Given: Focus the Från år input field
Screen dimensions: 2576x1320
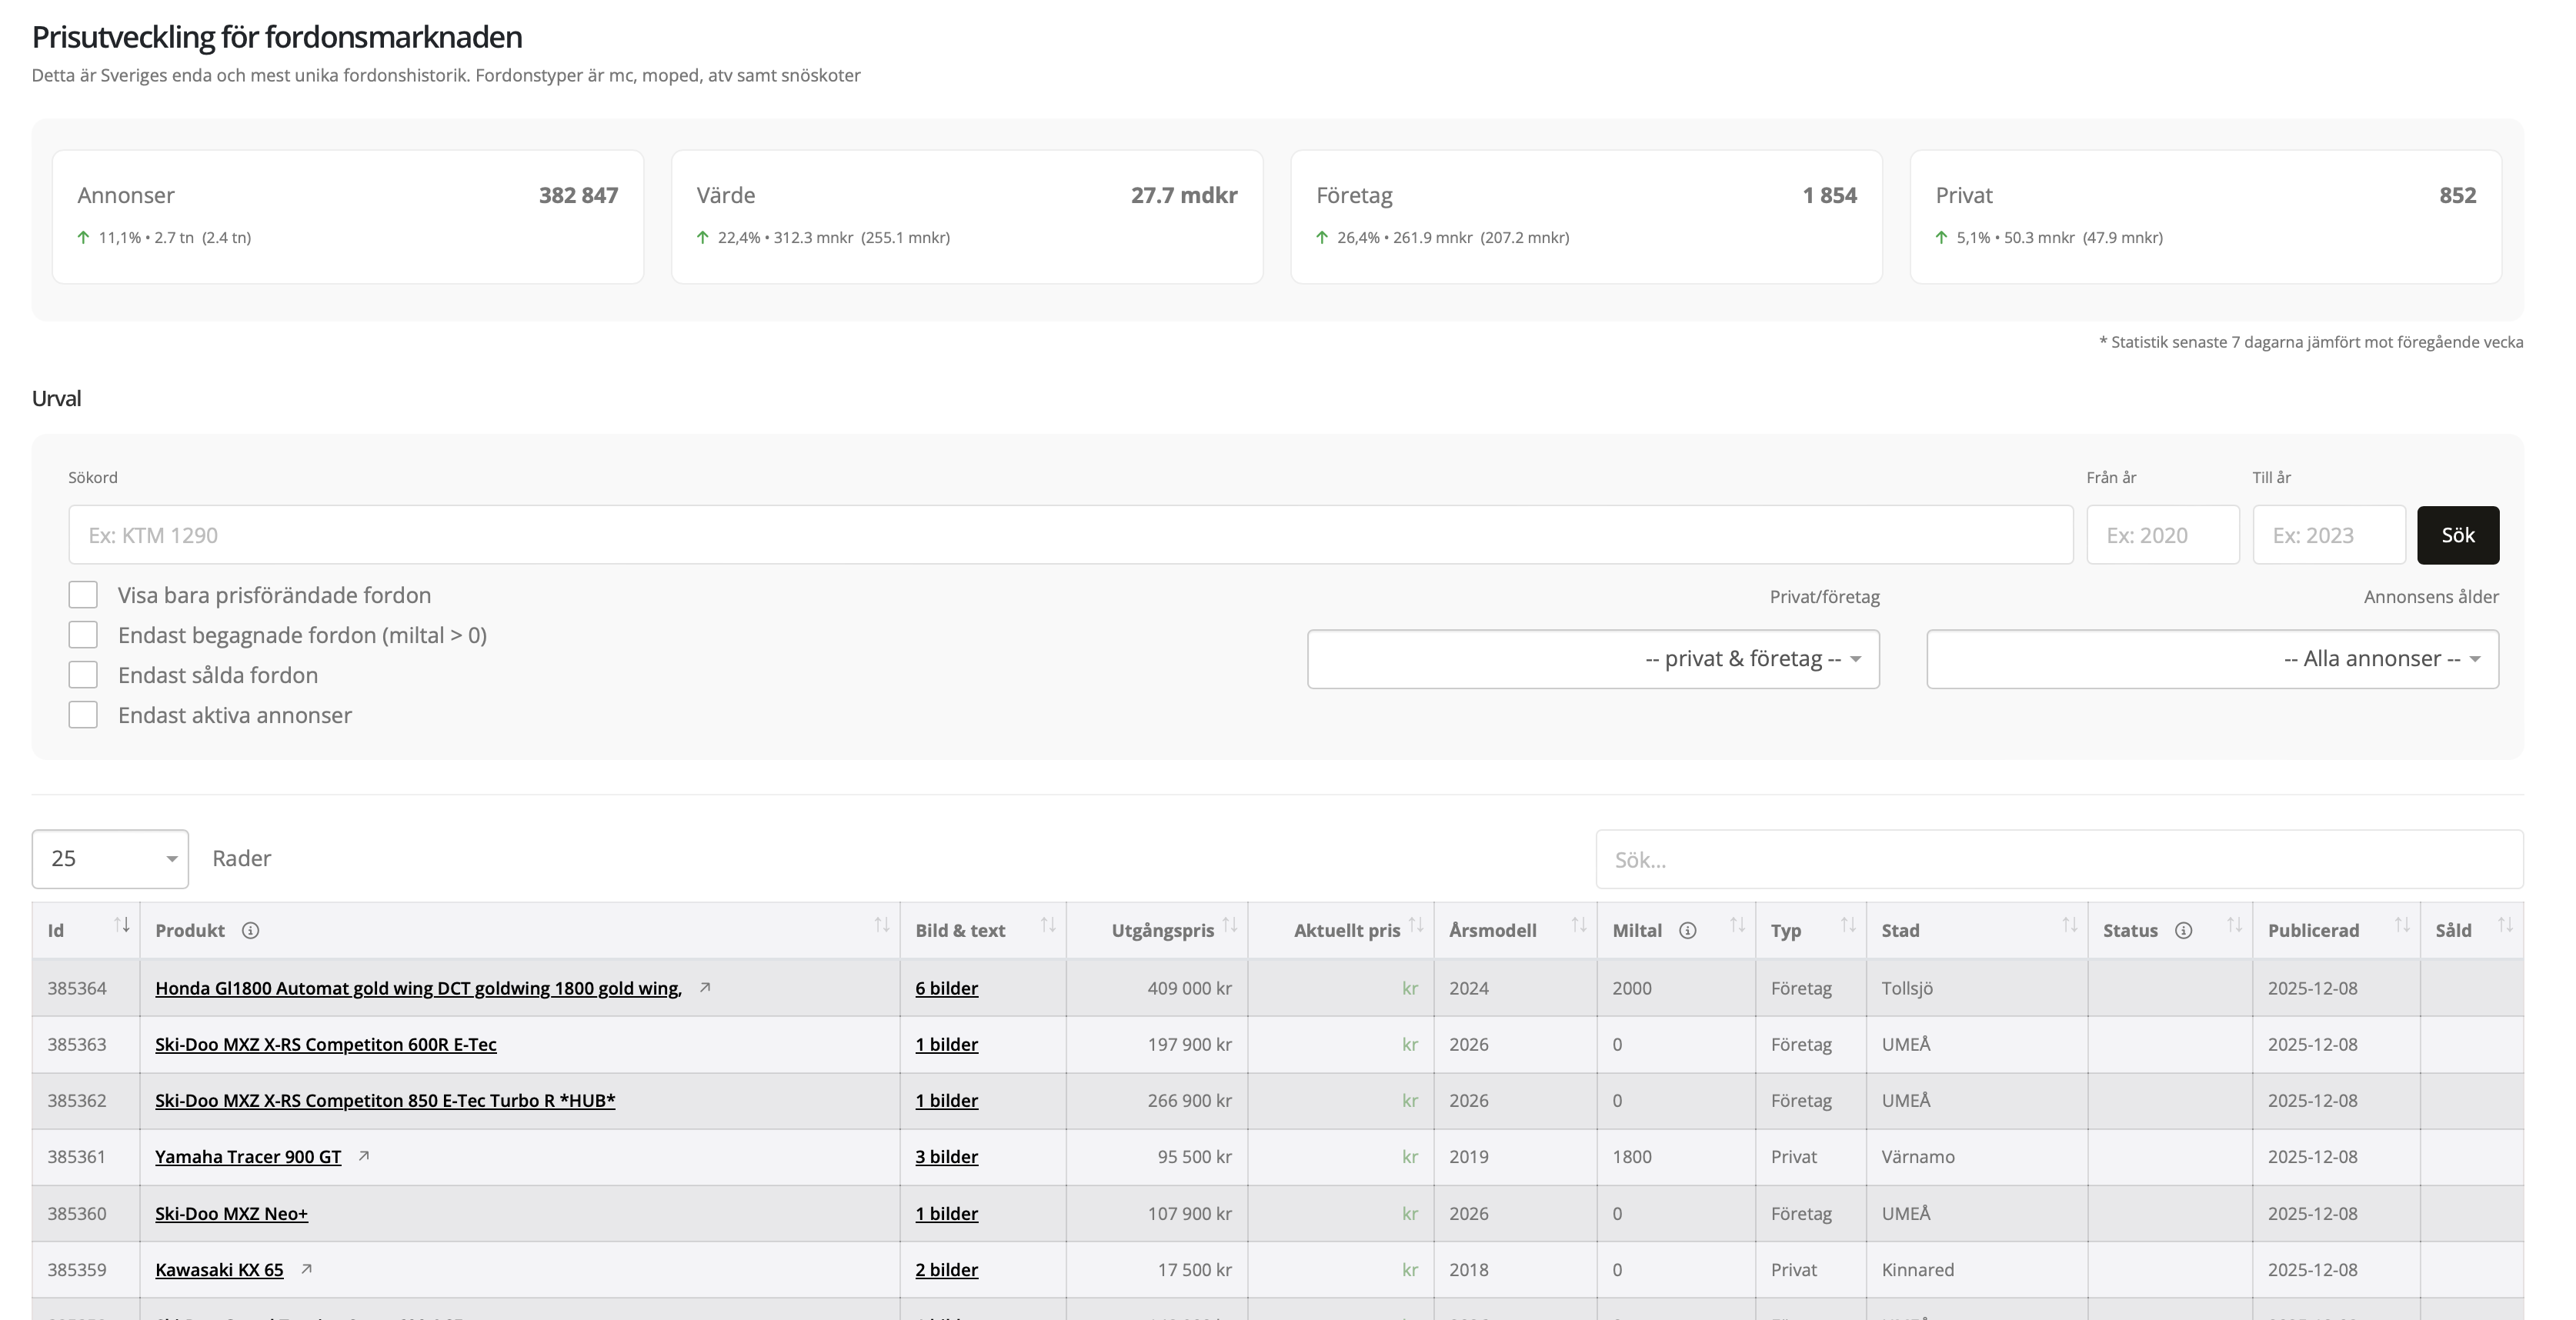Looking at the screenshot, I should click(2162, 535).
